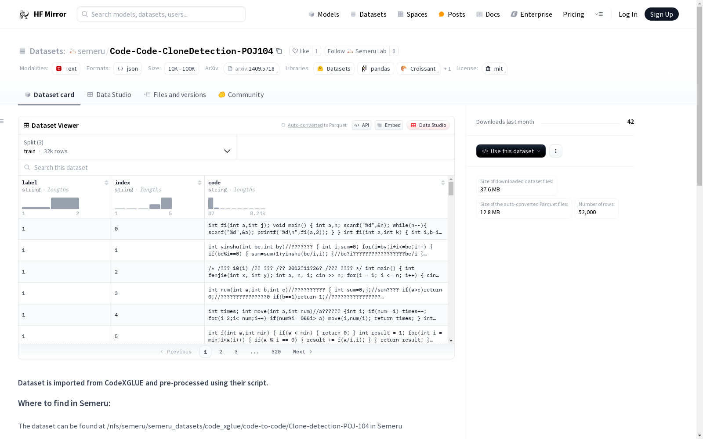Go to Models in the navigation
The width and height of the screenshot is (703, 439).
324,14
